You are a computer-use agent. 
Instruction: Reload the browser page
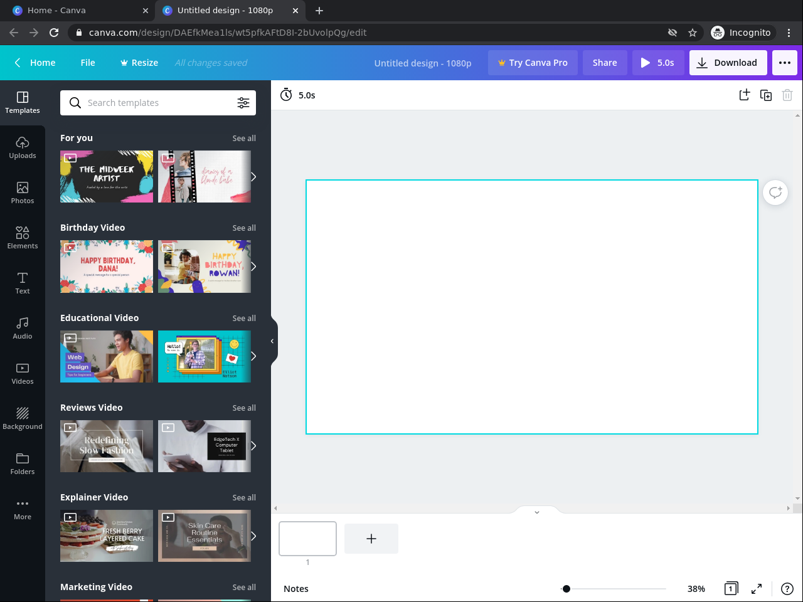(54, 33)
